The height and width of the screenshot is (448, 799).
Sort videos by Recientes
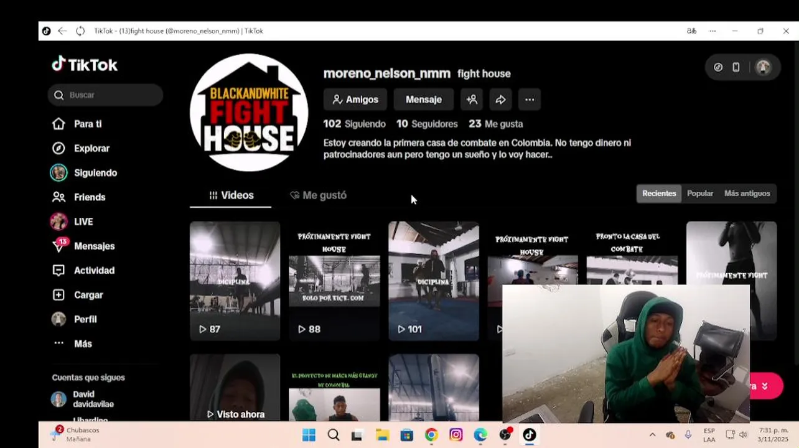coord(659,194)
